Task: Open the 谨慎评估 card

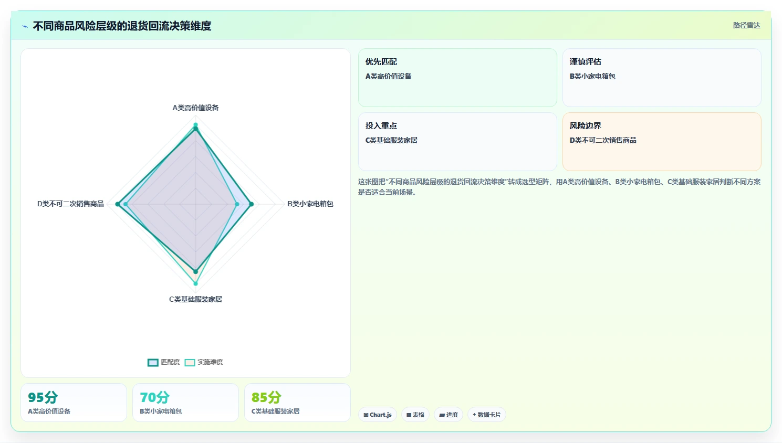Action: pyautogui.click(x=662, y=78)
